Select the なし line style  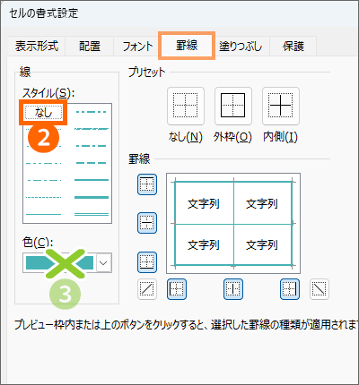pyautogui.click(x=43, y=113)
